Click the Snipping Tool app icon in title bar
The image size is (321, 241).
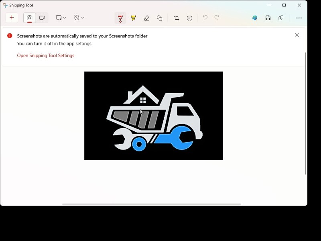[x=5, y=5]
